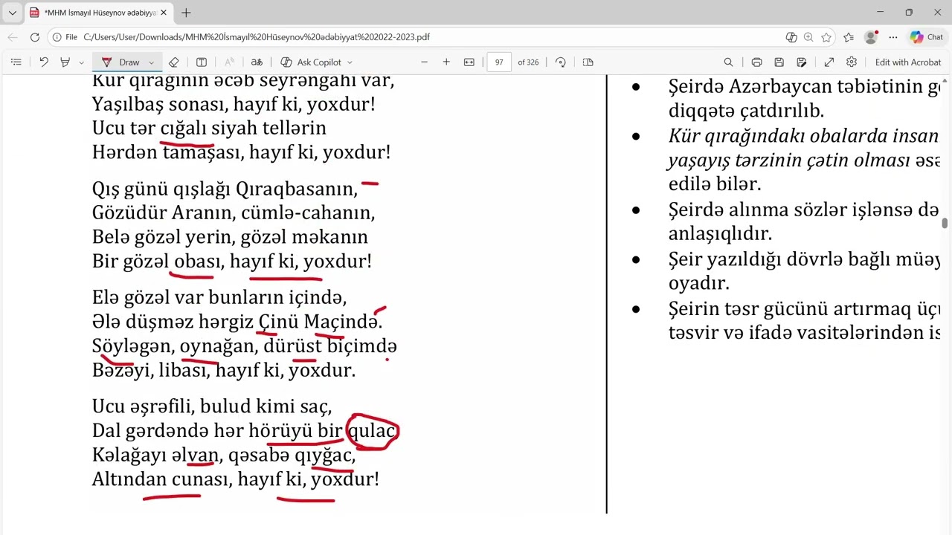Select the Erase tool
This screenshot has width=952, height=535.
174,62
